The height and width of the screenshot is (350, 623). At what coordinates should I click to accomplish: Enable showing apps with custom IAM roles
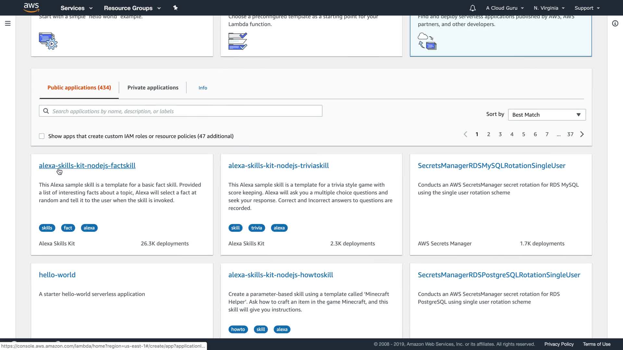click(x=42, y=136)
